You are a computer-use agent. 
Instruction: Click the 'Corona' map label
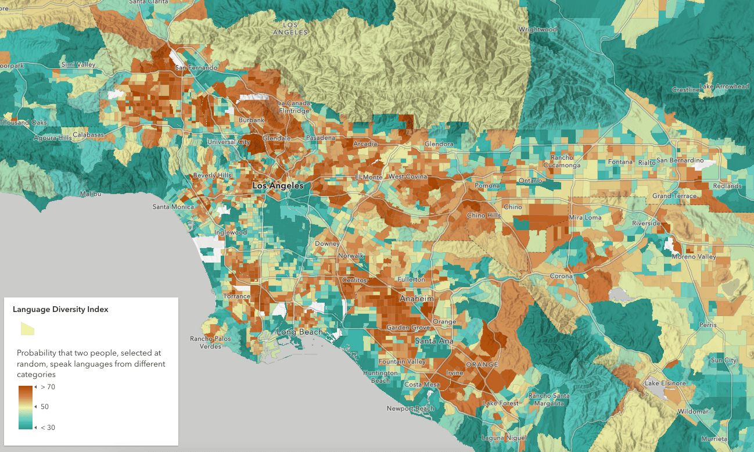coord(561,277)
